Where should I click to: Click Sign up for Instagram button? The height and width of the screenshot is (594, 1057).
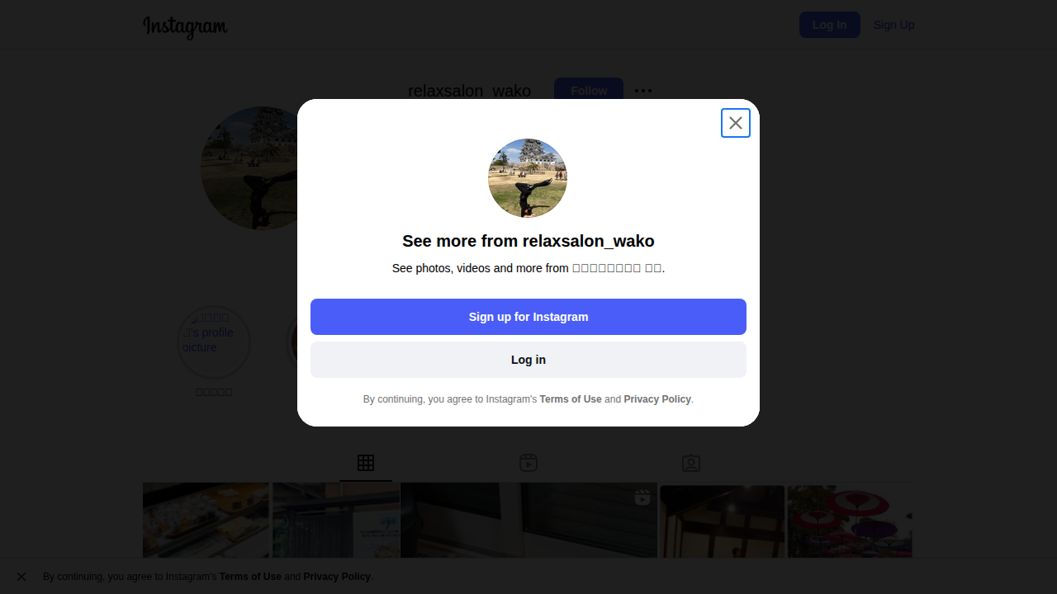pos(528,317)
